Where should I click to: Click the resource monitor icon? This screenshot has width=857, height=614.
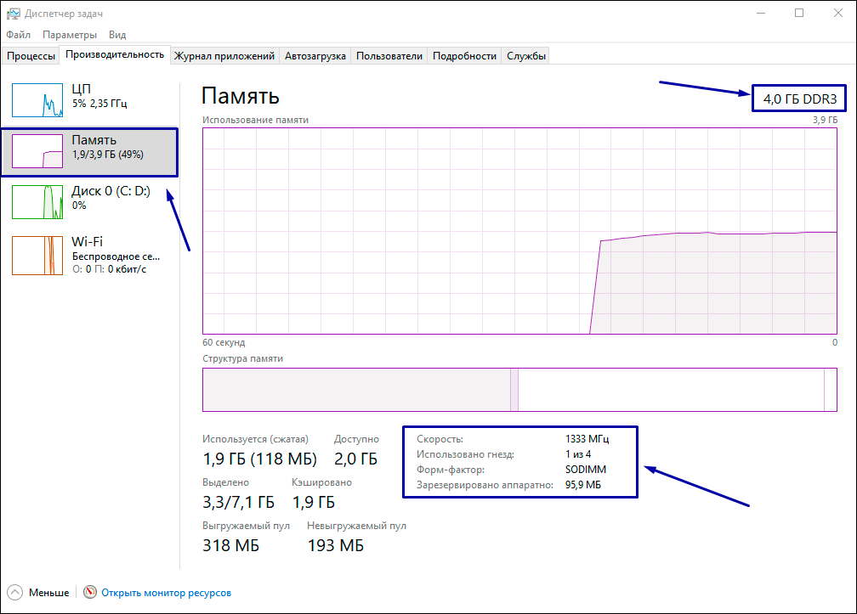tap(91, 593)
